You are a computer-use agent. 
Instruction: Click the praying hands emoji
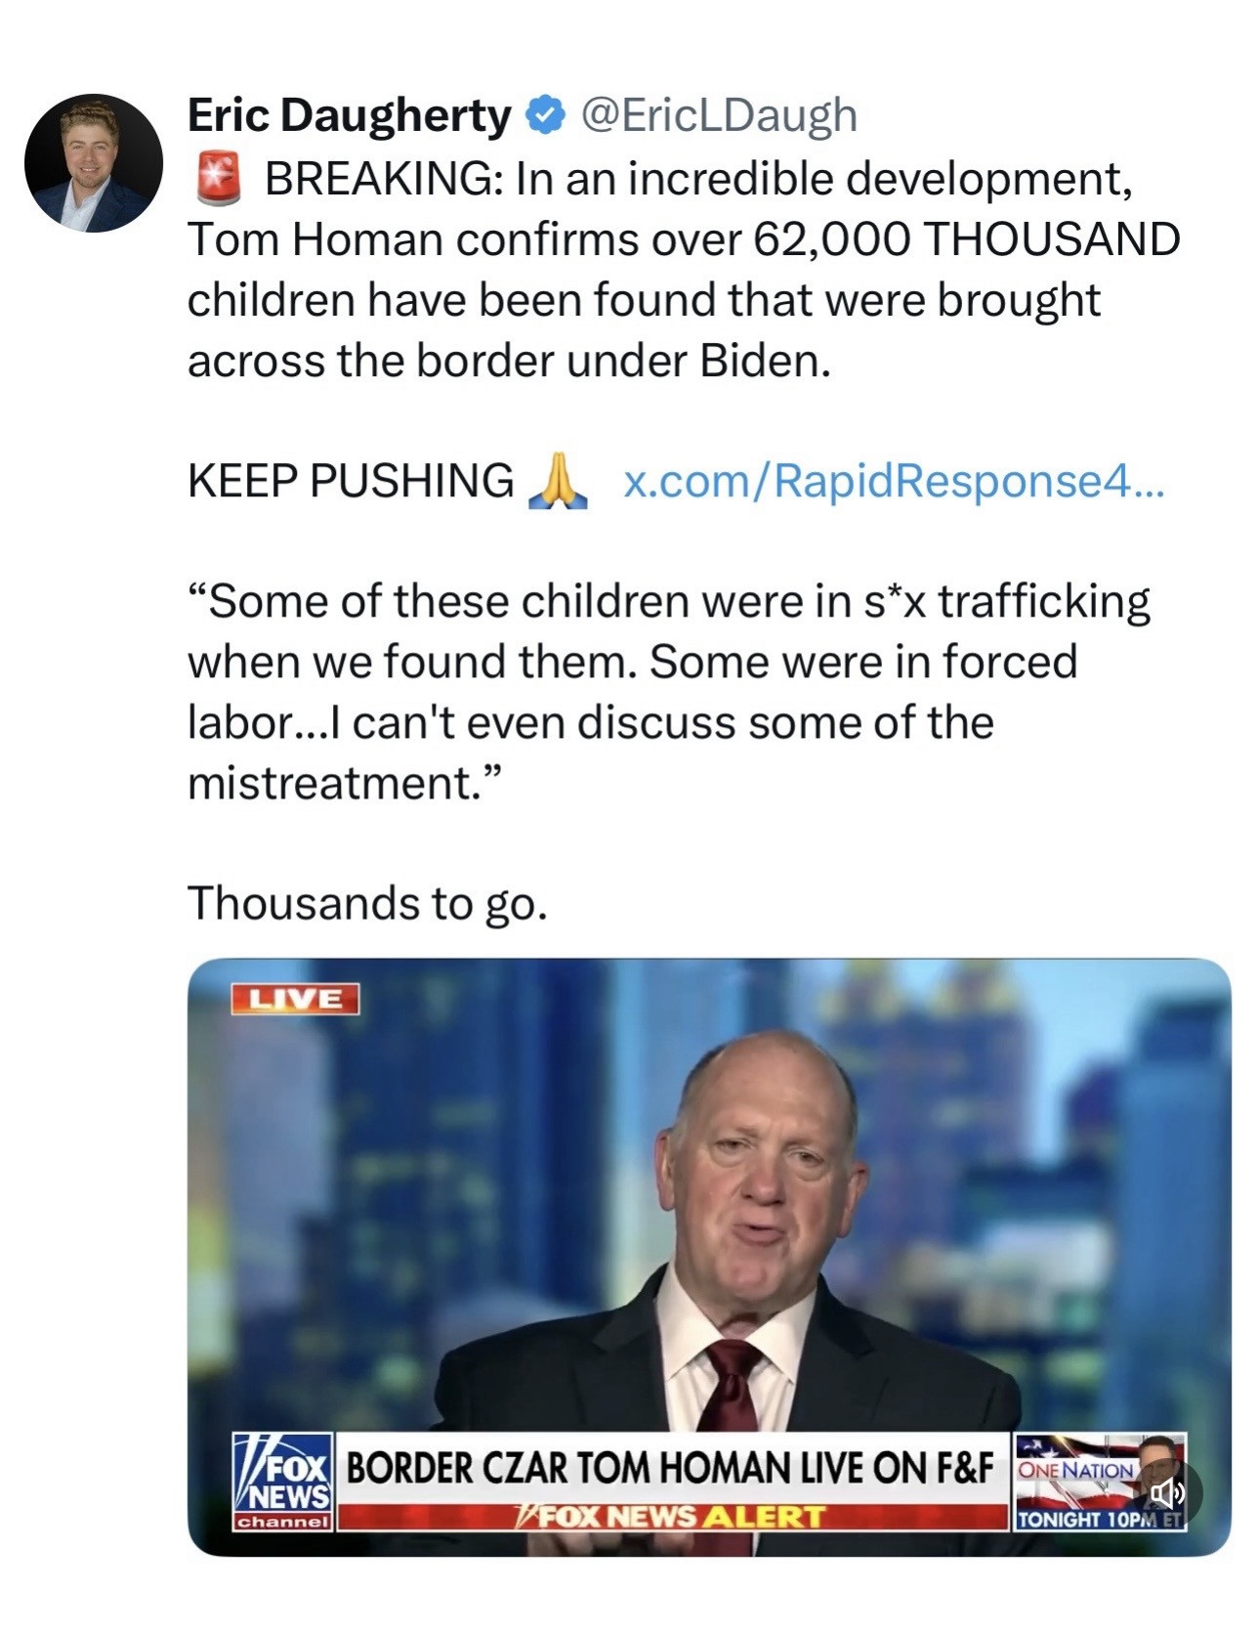pos(558,481)
